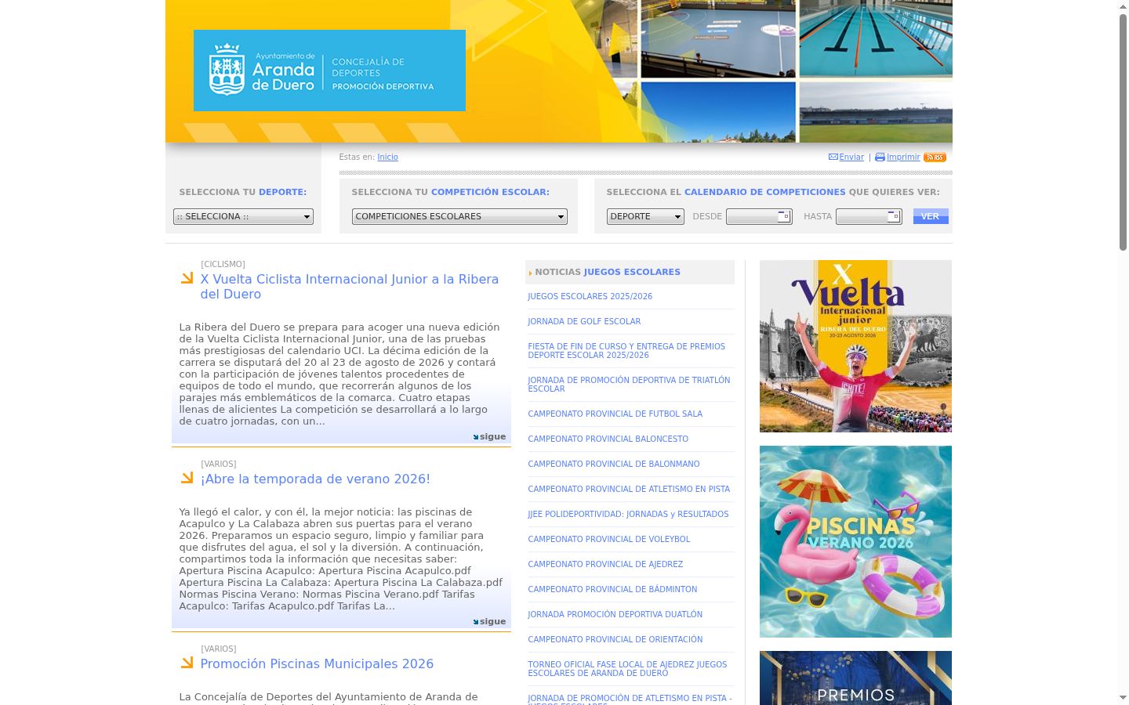Open CAMPEONATO PROVINCIAL DE BÁDMINTON link
Viewport: 1129px width, 705px height.
tap(612, 590)
